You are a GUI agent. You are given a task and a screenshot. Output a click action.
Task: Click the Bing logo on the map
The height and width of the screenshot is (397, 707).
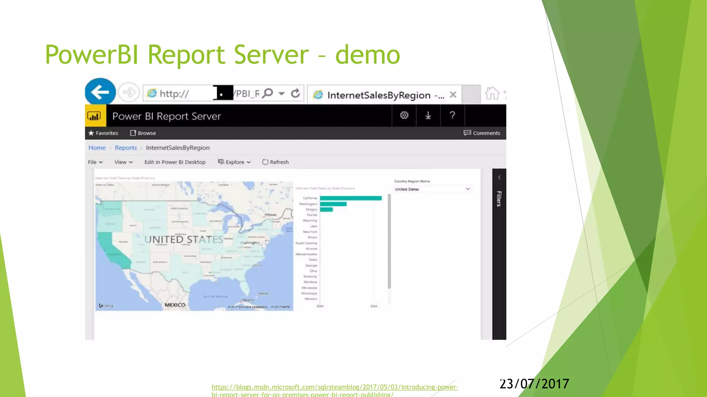[x=106, y=305]
